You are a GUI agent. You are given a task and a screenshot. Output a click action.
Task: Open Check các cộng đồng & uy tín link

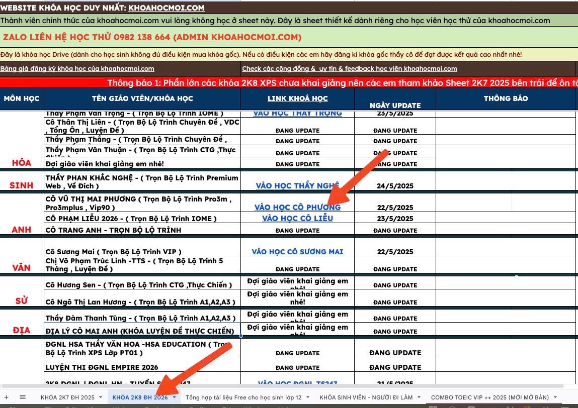350,68
